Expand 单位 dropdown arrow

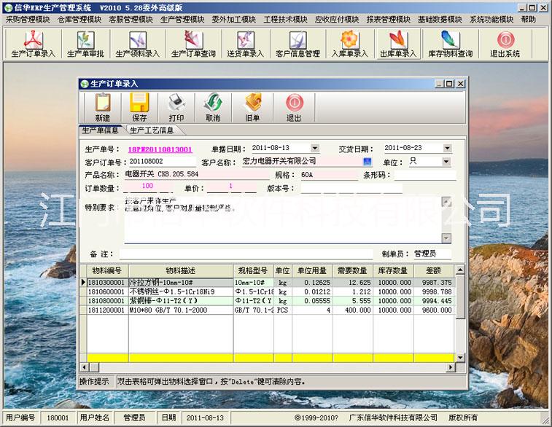pyautogui.click(x=446, y=162)
